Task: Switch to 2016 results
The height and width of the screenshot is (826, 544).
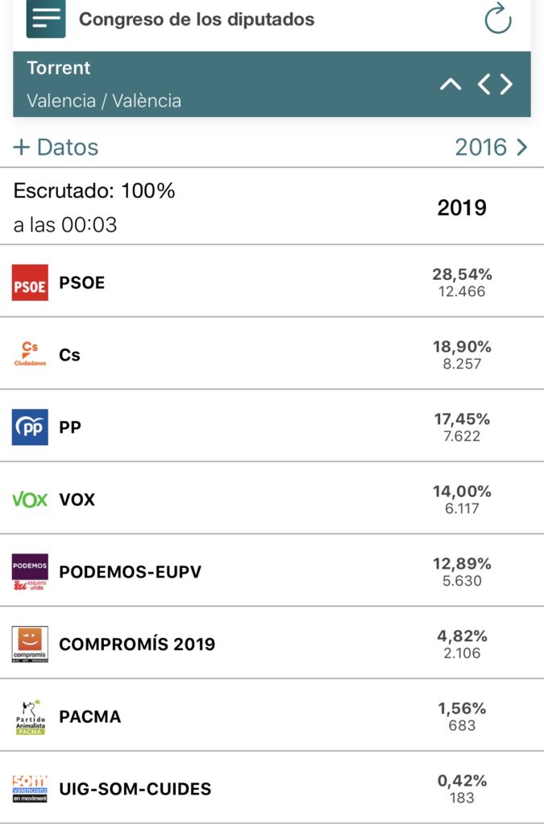Action: 491,148
